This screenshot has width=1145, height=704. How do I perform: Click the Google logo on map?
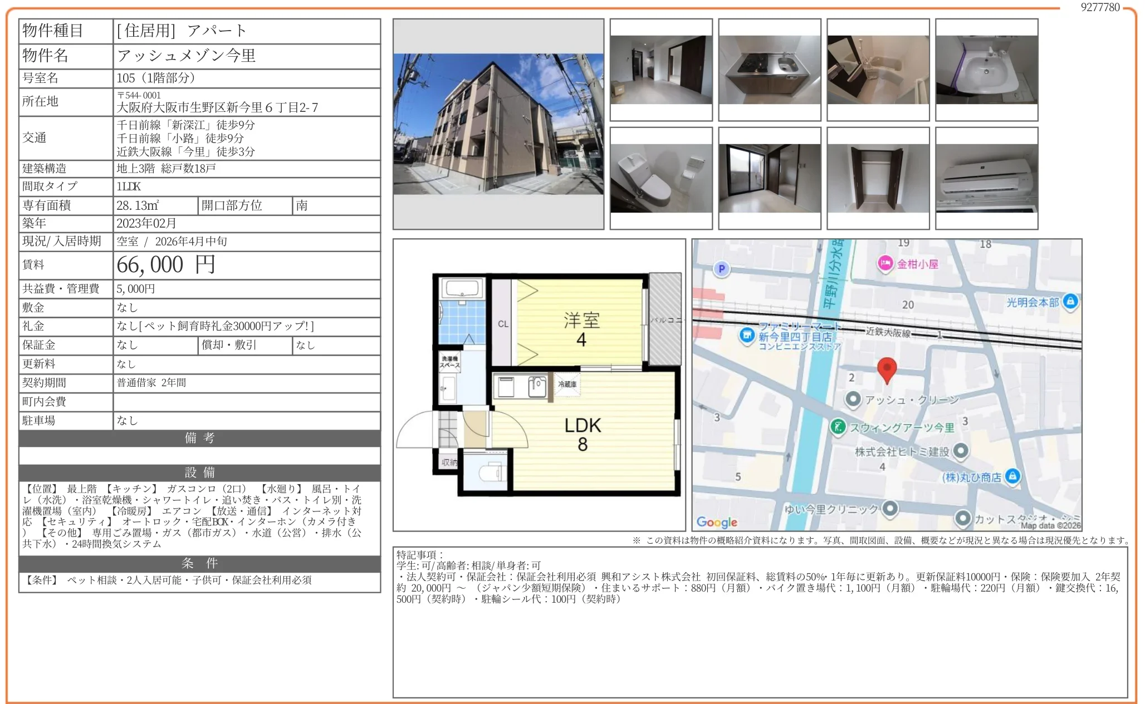[717, 522]
